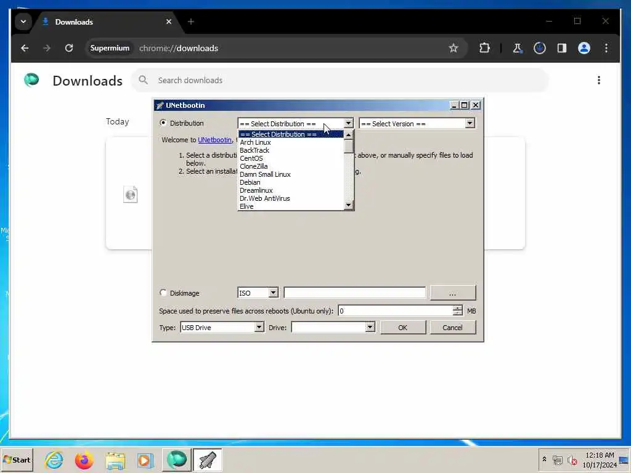Click the network icon in system tray

coord(557,459)
